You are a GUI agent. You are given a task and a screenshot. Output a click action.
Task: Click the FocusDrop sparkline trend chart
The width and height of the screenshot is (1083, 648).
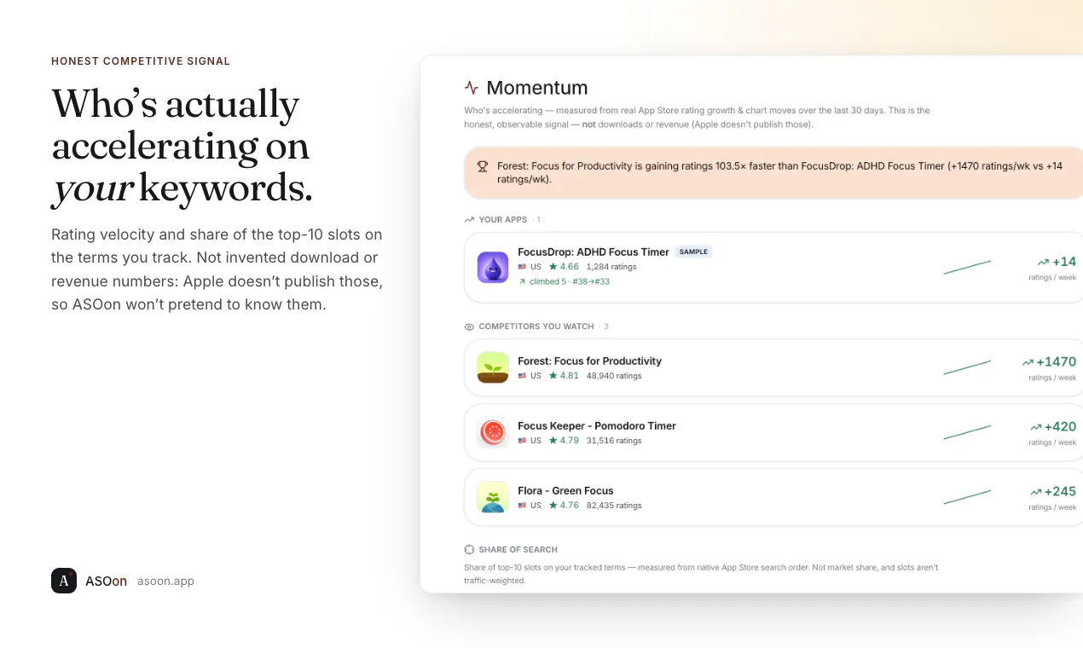tap(967, 267)
